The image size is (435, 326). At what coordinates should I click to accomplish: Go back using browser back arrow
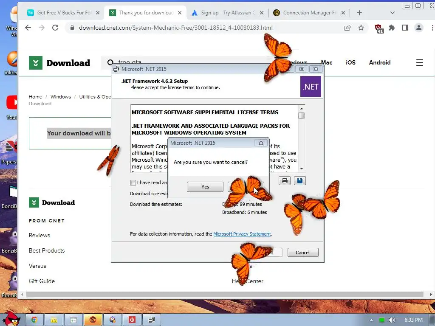(x=28, y=28)
